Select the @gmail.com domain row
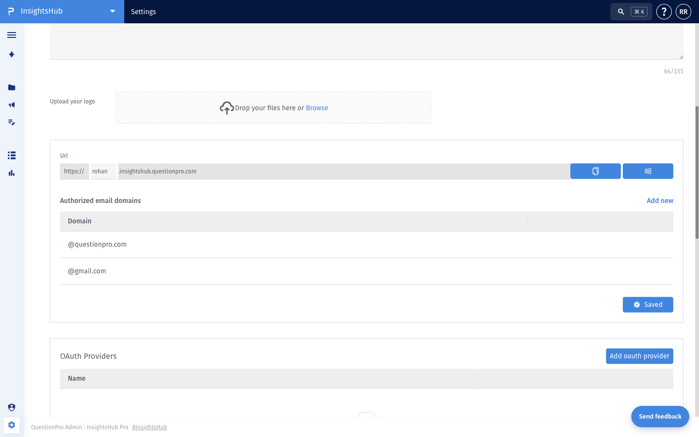Image resolution: width=699 pixels, height=437 pixels. 366,271
